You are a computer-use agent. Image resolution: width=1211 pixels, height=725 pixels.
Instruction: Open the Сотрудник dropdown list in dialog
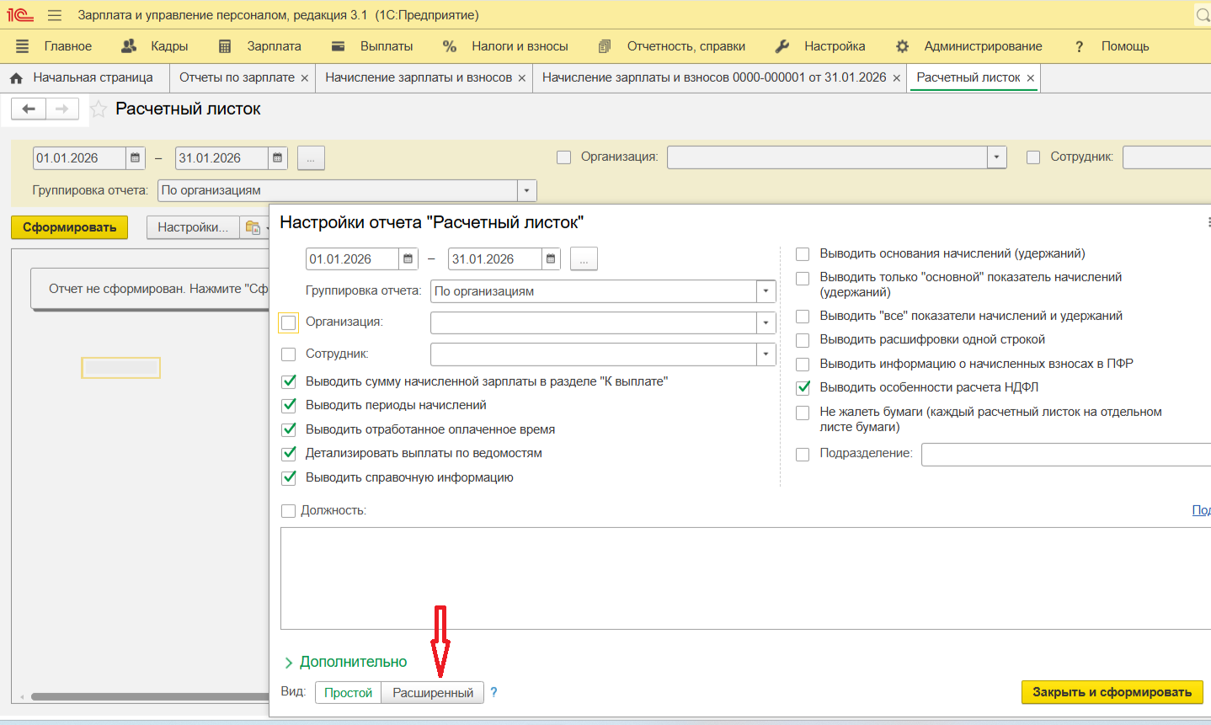[x=766, y=355]
